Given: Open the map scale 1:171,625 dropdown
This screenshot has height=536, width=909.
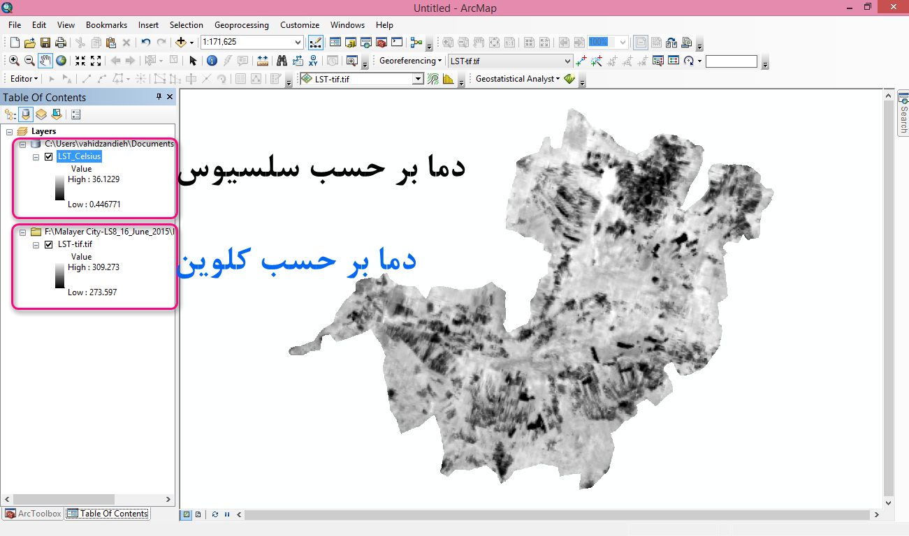Looking at the screenshot, I should 298,43.
